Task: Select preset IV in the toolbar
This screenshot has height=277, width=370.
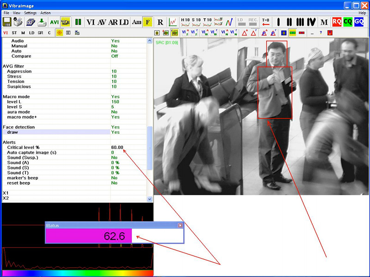Action: click(x=311, y=22)
